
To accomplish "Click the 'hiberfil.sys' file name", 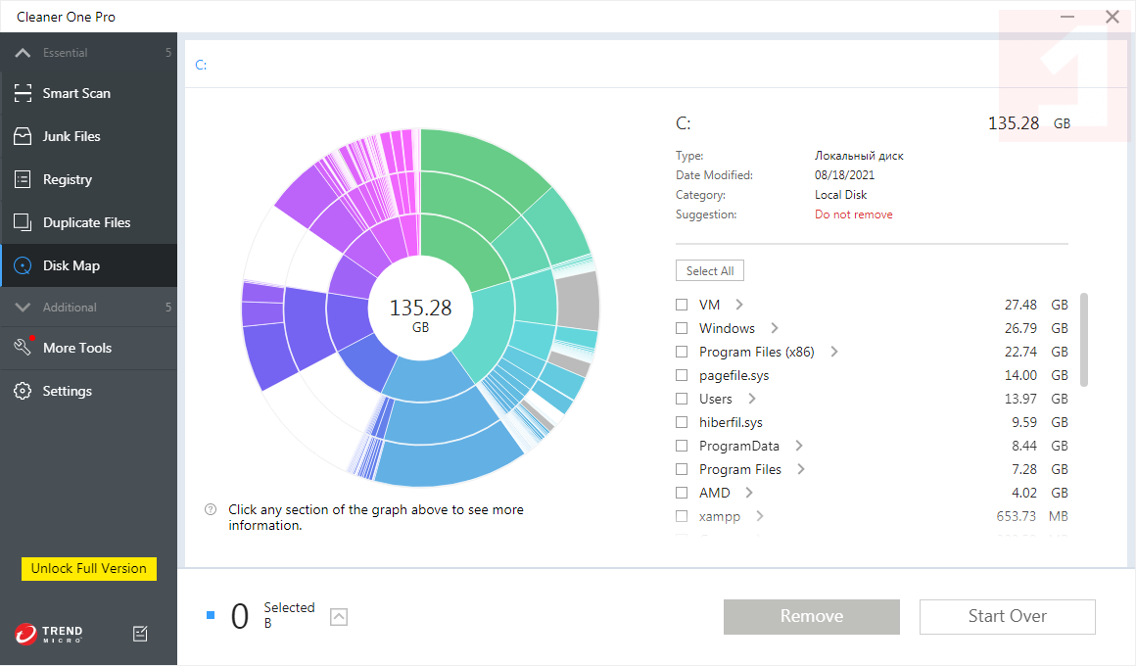I will coord(731,422).
